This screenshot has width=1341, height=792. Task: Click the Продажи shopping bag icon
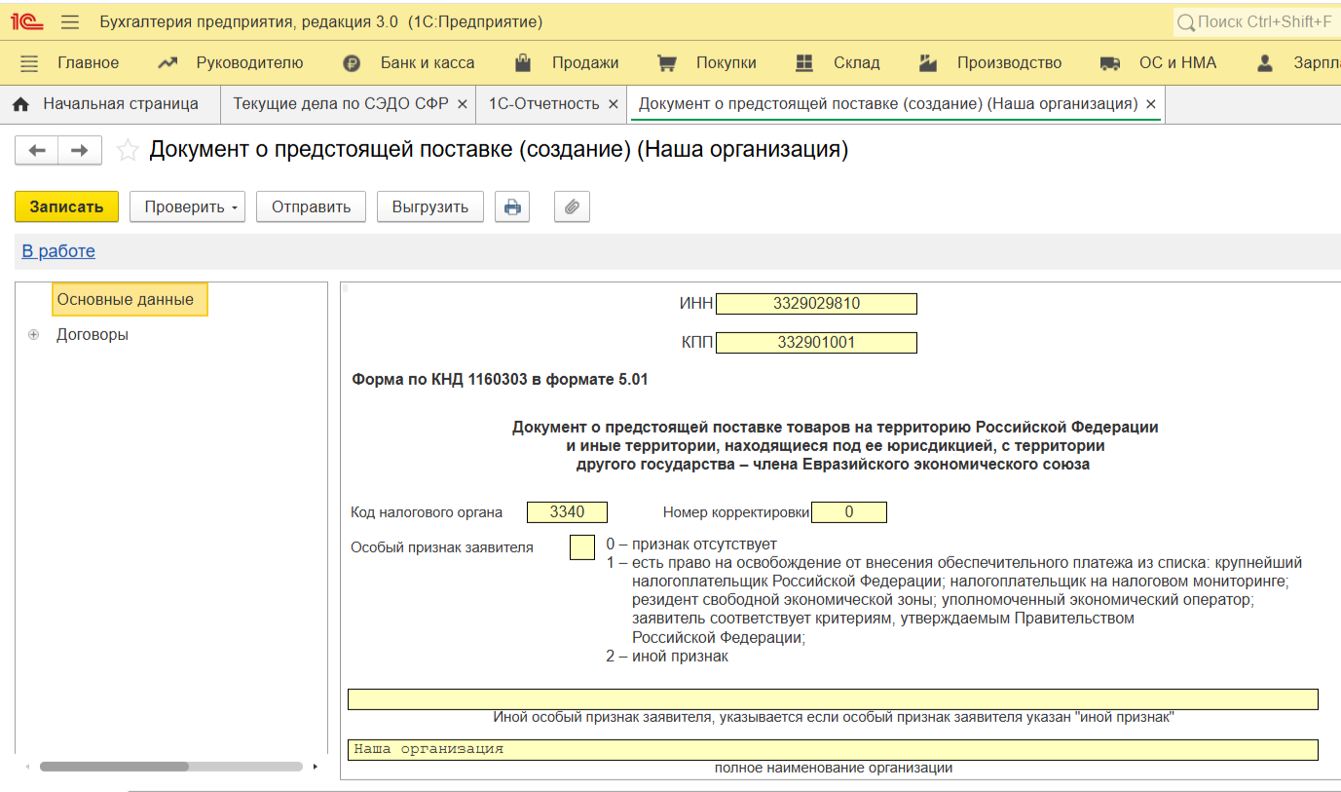(x=523, y=63)
